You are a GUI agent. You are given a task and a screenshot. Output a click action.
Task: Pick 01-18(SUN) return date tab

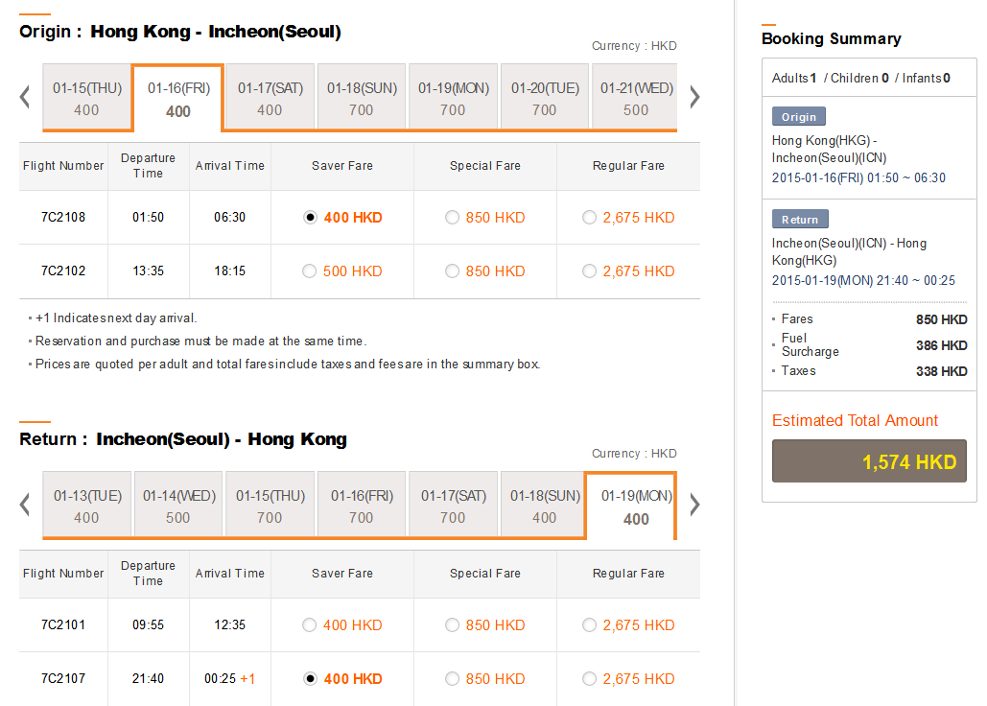pos(544,506)
